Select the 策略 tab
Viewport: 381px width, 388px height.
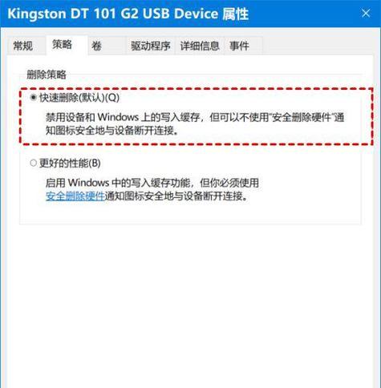[x=63, y=45]
